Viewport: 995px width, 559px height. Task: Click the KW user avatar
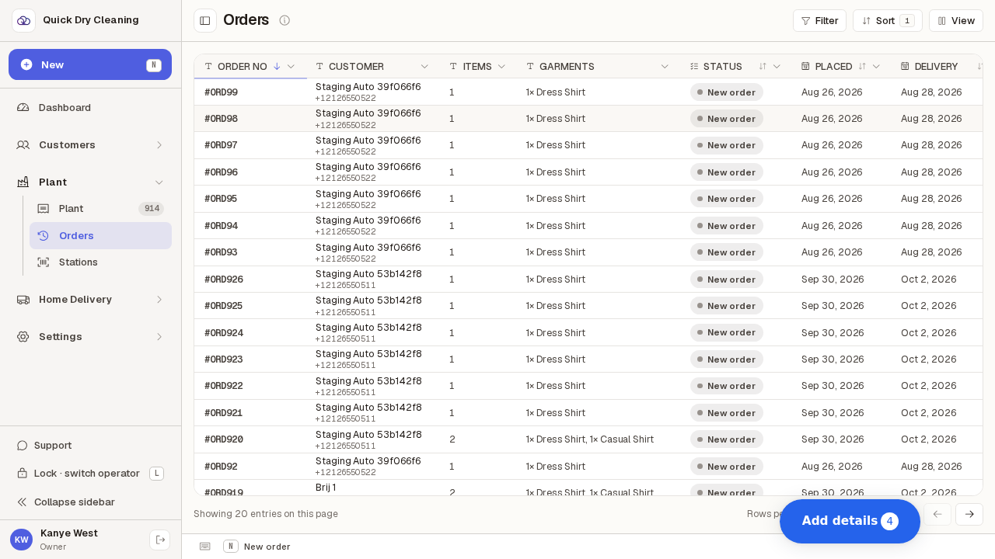[x=21, y=540]
